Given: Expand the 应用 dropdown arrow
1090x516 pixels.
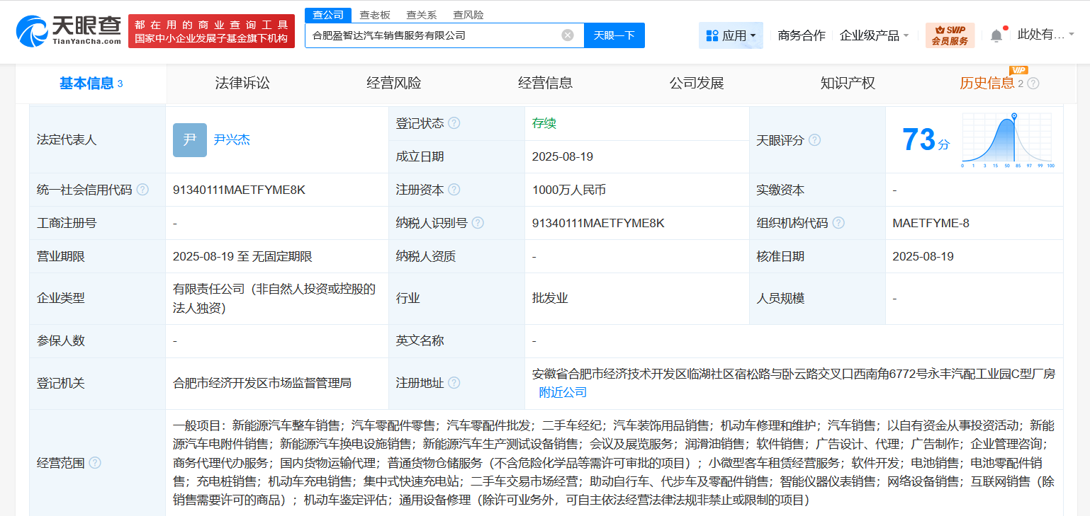Looking at the screenshot, I should [x=755, y=35].
